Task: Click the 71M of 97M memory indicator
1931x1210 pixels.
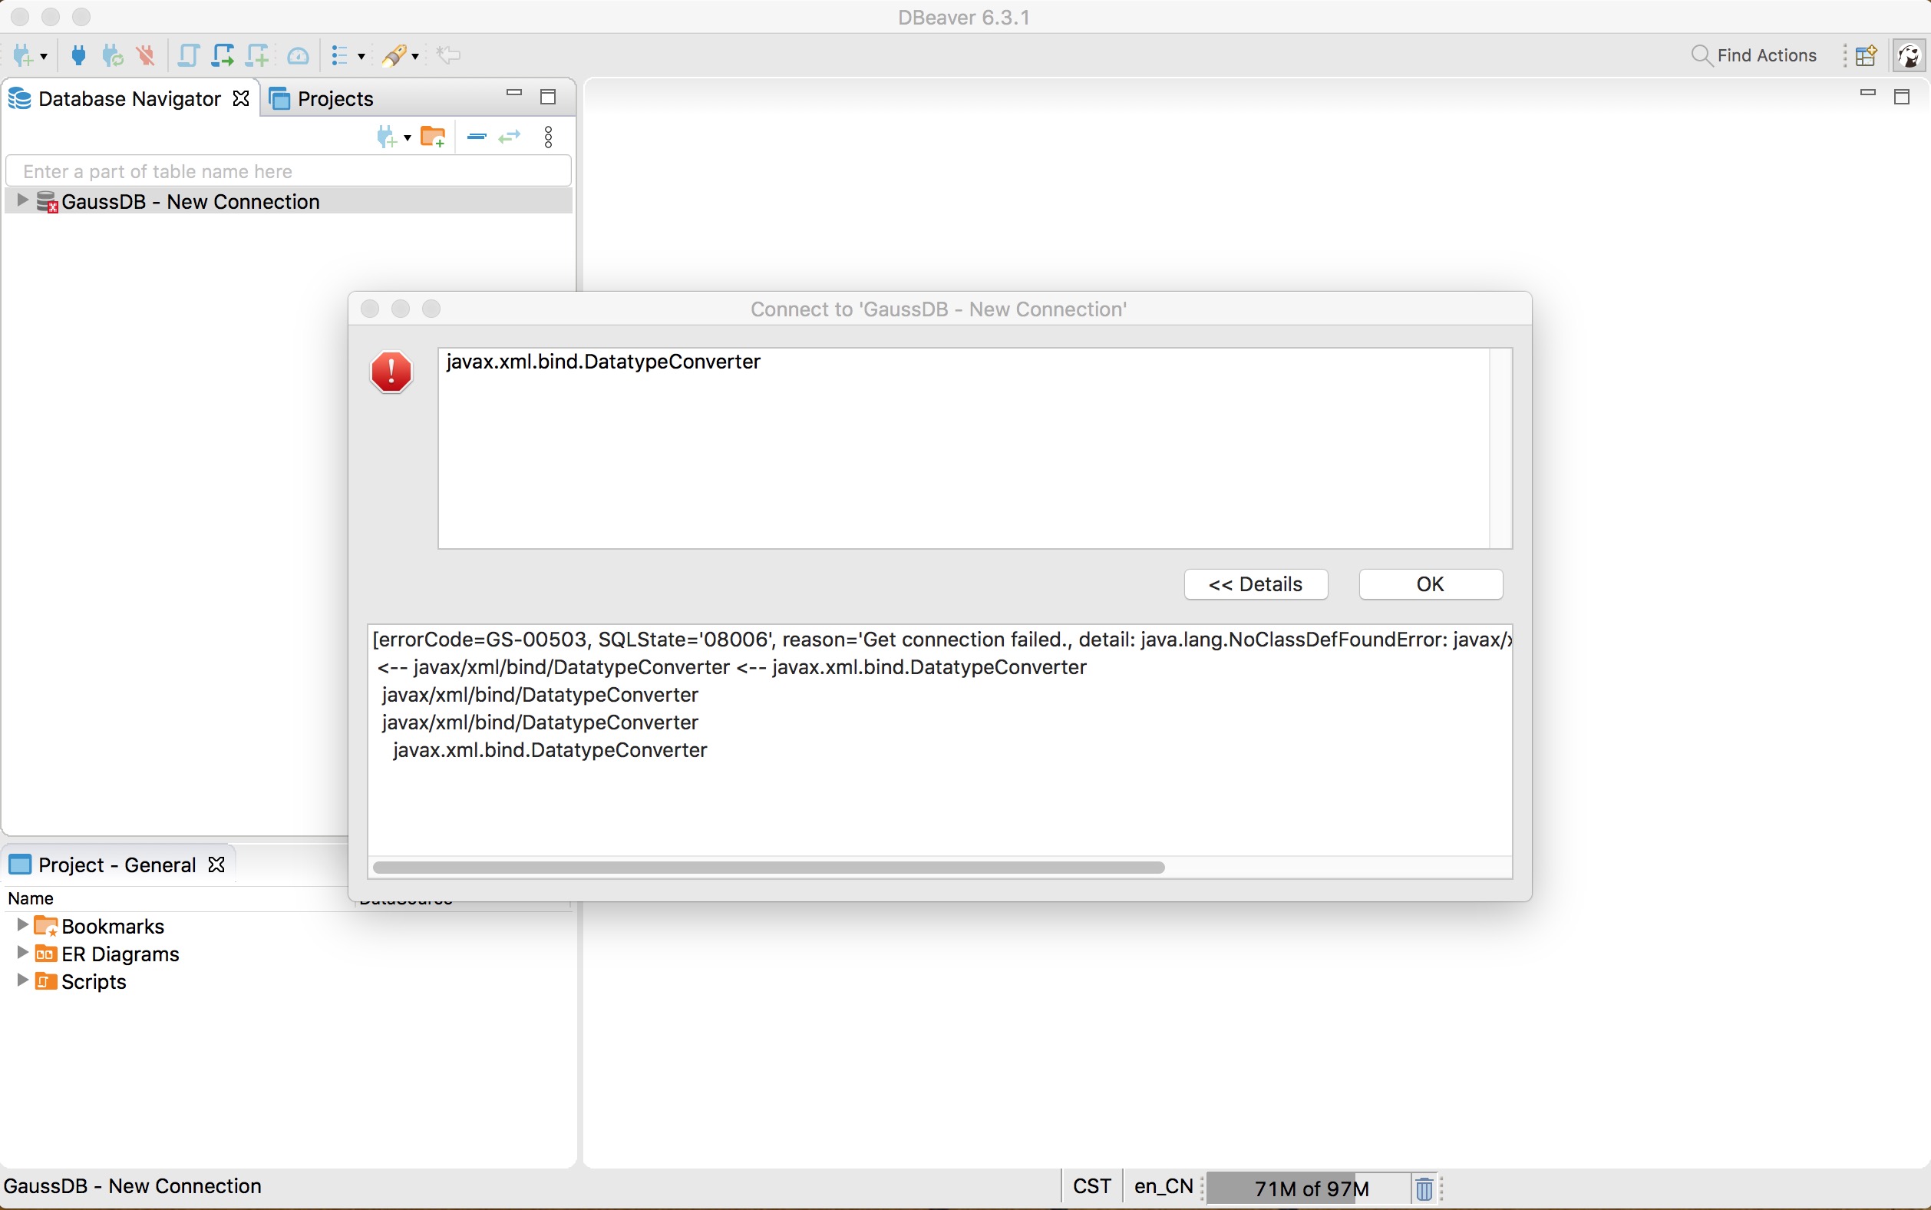Action: point(1310,1188)
